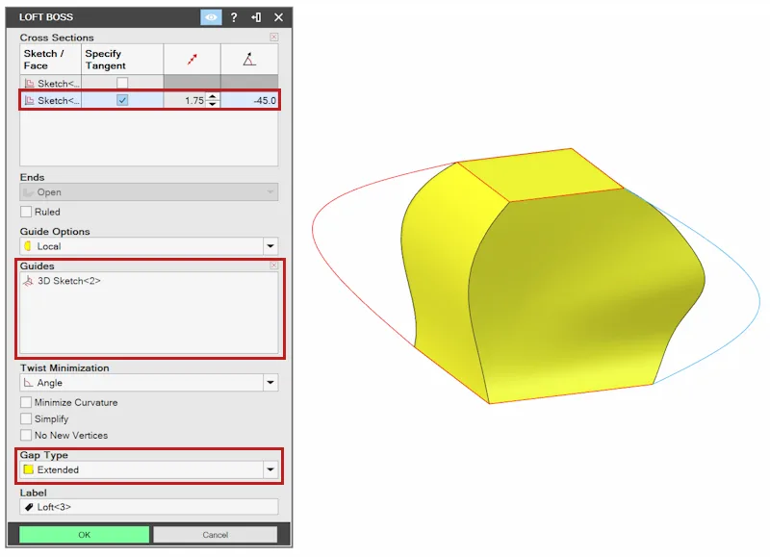Uncheck Specify Tangent for second sketch row
The width and height of the screenshot is (770, 557).
(x=122, y=100)
